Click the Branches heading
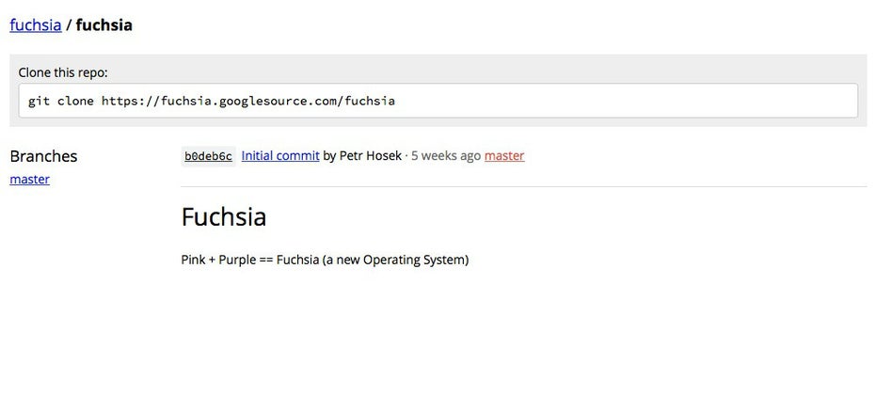 coord(43,156)
